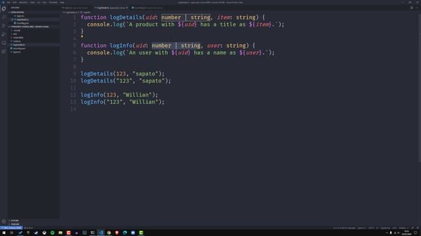421x236 pixels.
Task: Open the Search view in activity bar
Action: [x=4, y=17]
